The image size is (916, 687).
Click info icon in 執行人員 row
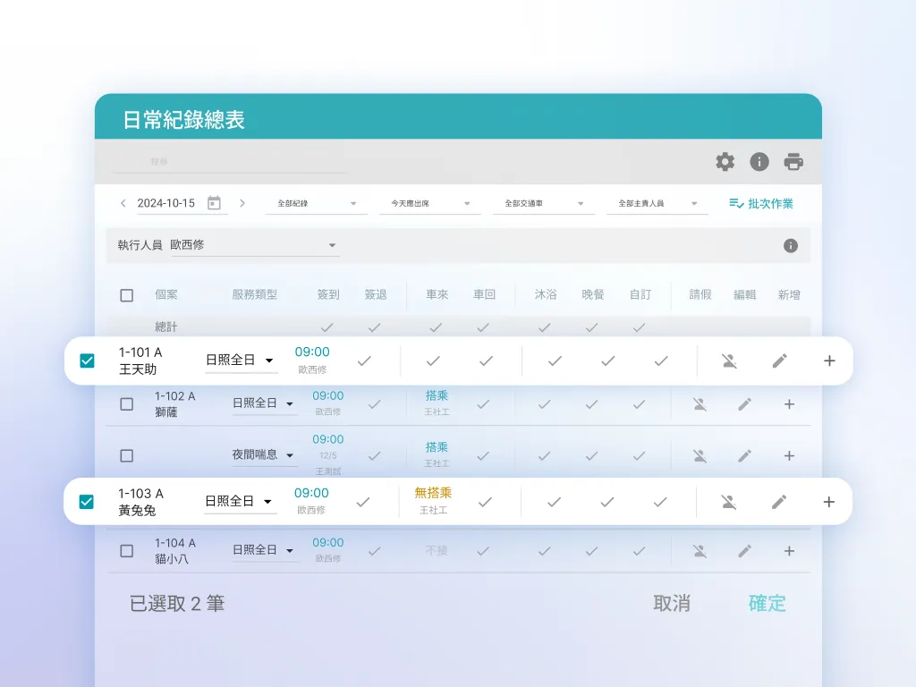pos(791,246)
